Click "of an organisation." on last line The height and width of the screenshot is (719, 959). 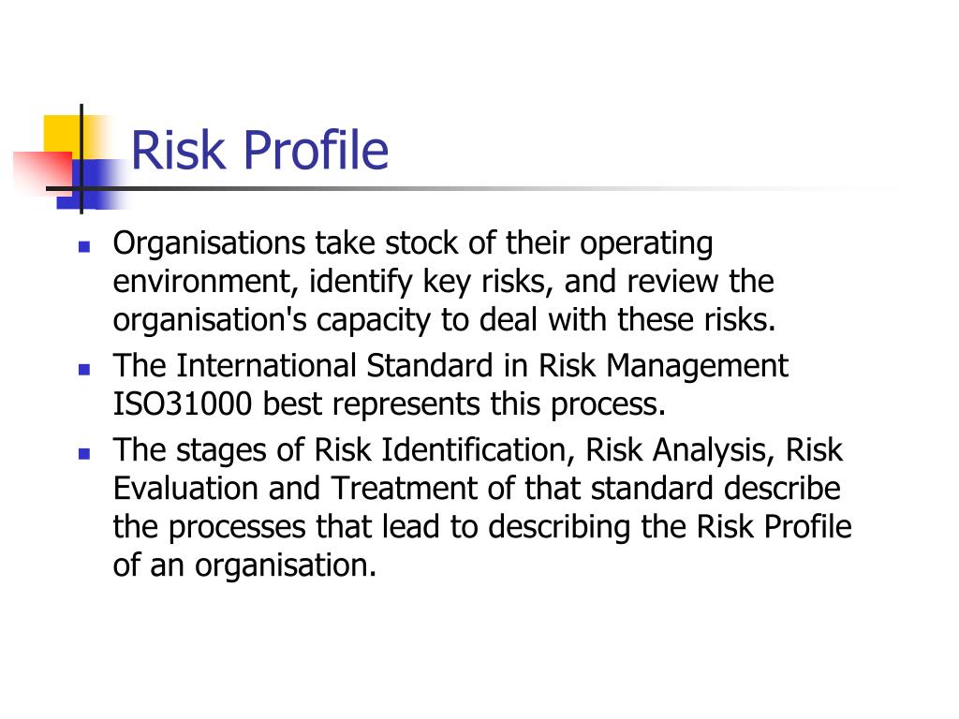244,565
